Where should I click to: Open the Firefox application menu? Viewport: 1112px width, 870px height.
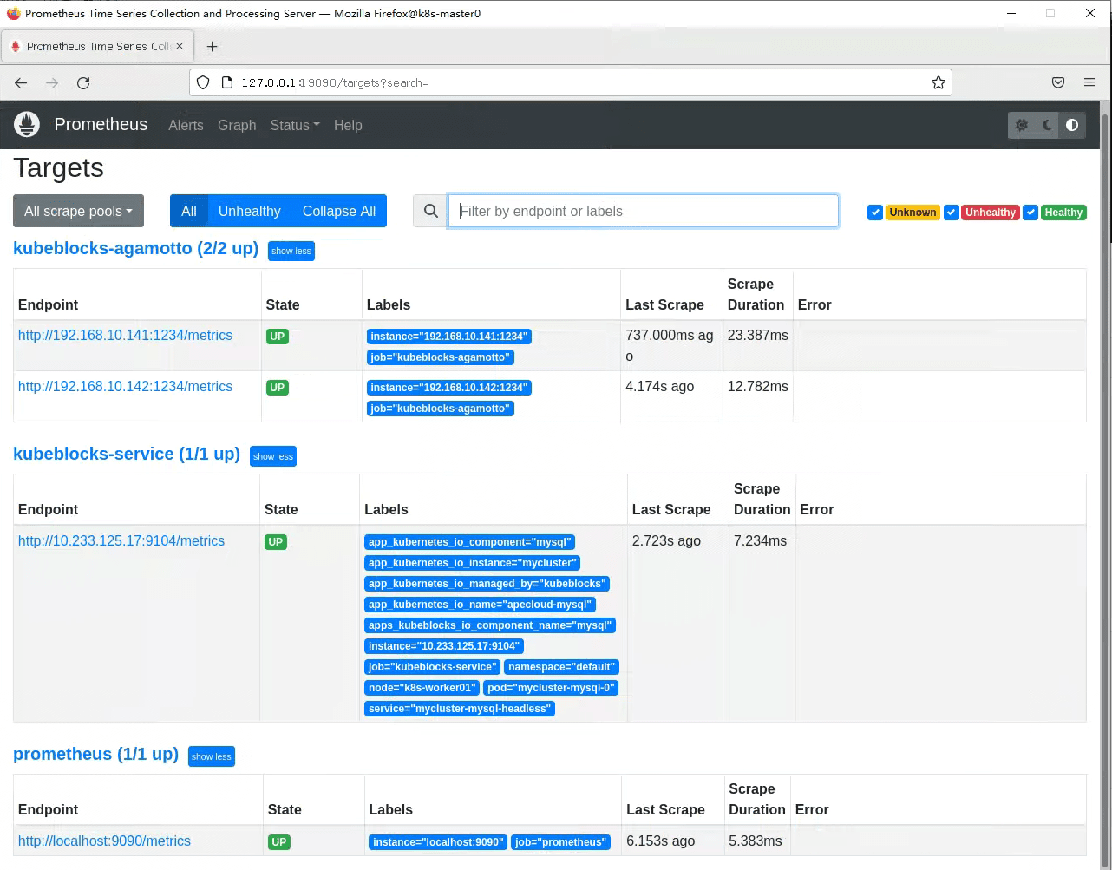1089,82
